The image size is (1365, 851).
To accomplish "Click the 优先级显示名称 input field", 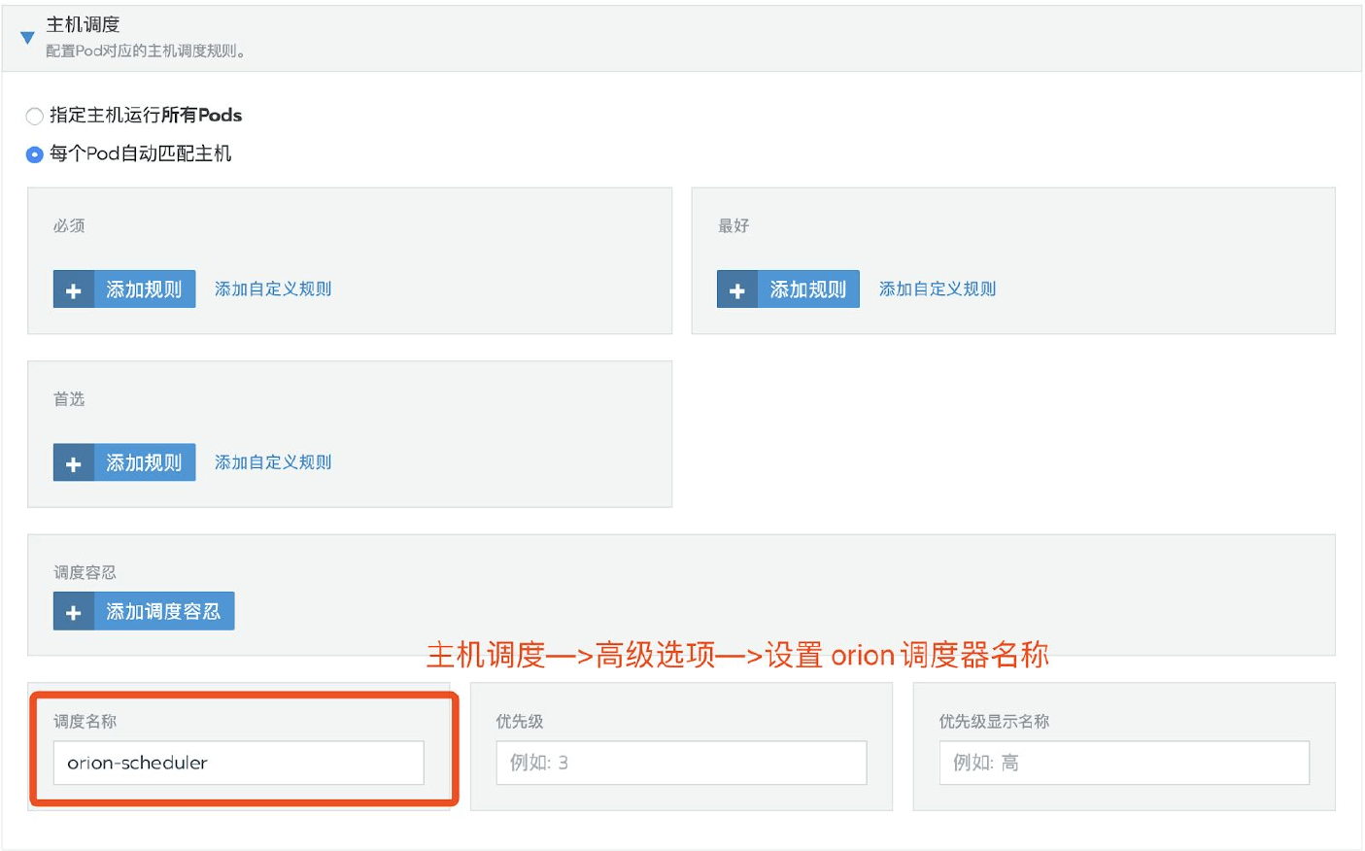I will 1124,763.
